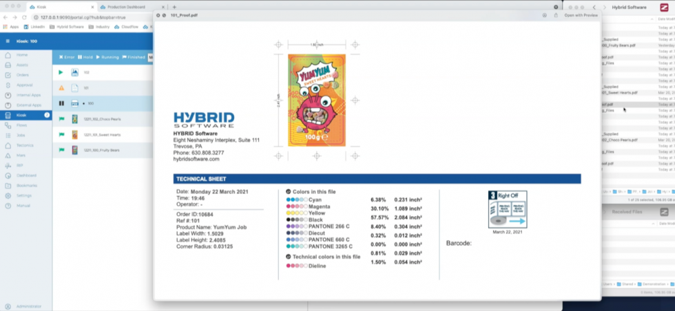Toggle sort order arrow in Finder column header
Image resolution: width=675 pixels, height=311 pixels.
(652, 19)
